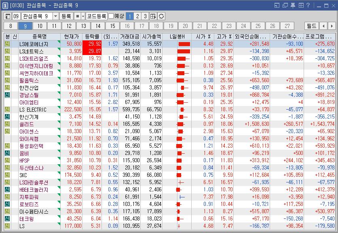Click the grid layout icon in title bar
The image size is (338, 233).
pyautogui.click(x=301, y=5)
